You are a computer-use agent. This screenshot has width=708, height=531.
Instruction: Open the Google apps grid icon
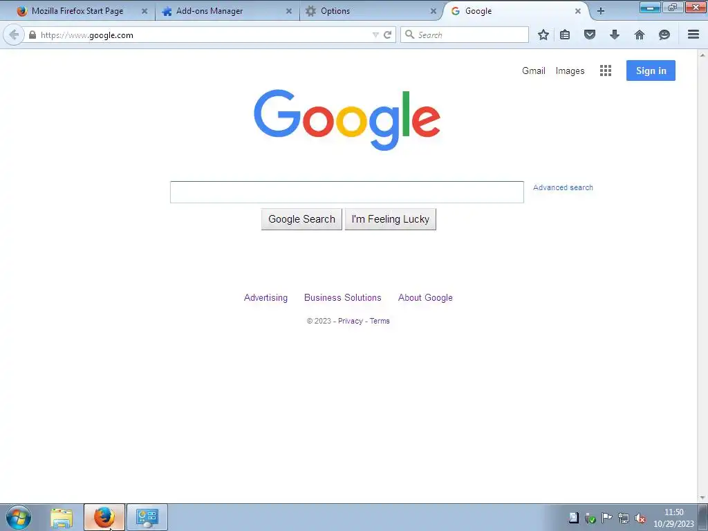pyautogui.click(x=606, y=71)
